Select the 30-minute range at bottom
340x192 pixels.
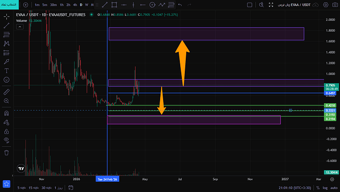(x=46, y=188)
